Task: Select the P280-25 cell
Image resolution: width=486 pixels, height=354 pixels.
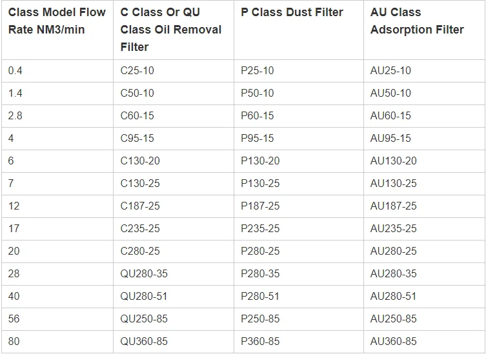Action: coord(299,251)
